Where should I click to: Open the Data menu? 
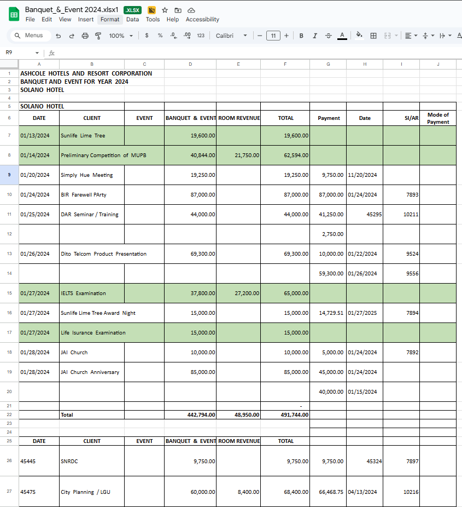132,19
